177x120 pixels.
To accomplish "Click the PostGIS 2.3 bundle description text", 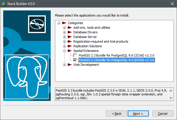I will click(x=111, y=94).
